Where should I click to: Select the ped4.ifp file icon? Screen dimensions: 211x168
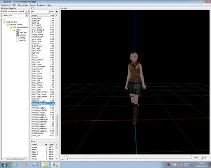point(17,41)
